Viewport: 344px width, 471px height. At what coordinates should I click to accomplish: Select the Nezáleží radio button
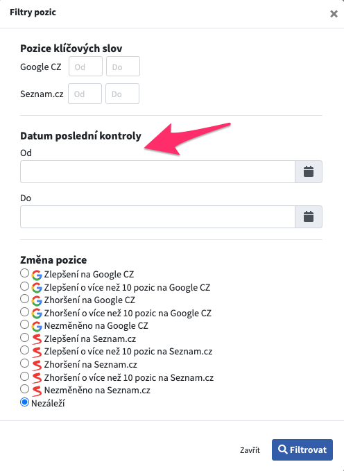25,402
